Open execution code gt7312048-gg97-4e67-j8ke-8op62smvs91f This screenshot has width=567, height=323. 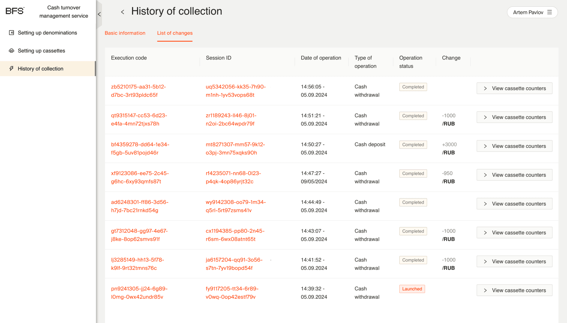[x=139, y=235]
